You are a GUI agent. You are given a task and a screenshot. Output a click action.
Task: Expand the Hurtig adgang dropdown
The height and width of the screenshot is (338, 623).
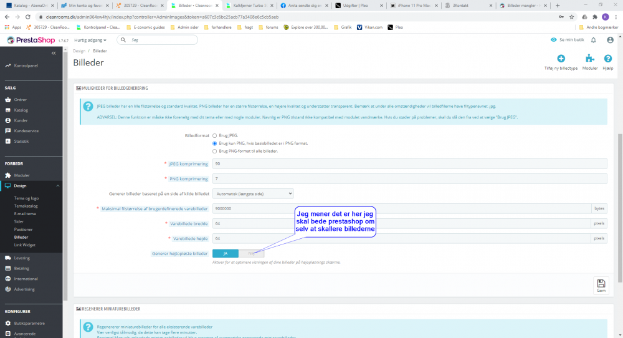(x=90, y=40)
